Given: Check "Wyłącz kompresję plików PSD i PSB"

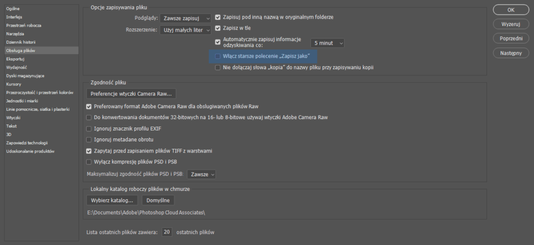Looking at the screenshot, I should [x=88, y=162].
